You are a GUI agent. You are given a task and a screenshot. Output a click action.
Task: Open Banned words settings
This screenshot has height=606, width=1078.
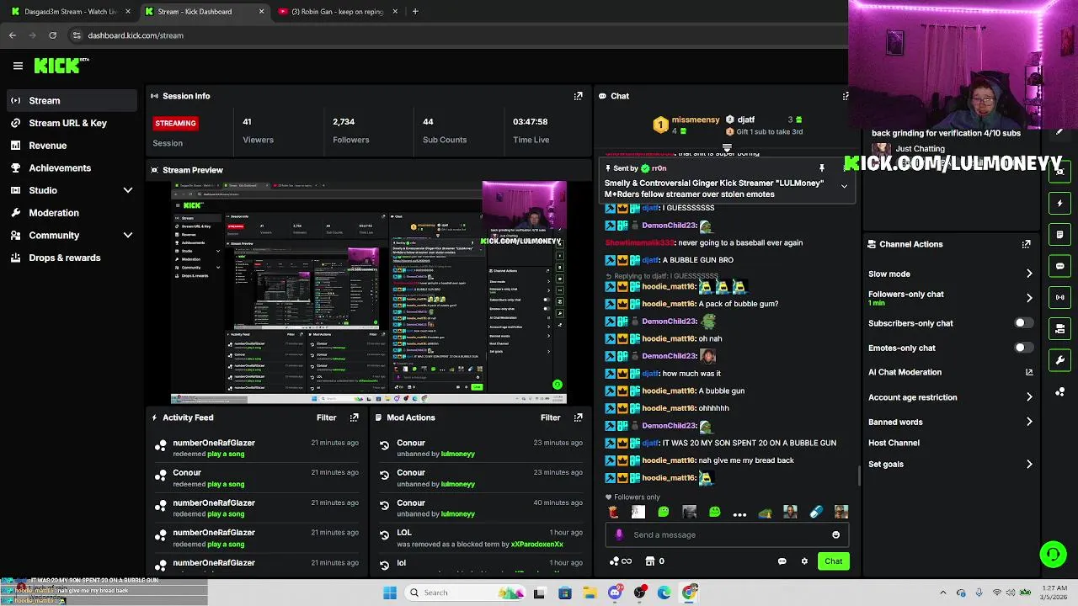point(950,422)
